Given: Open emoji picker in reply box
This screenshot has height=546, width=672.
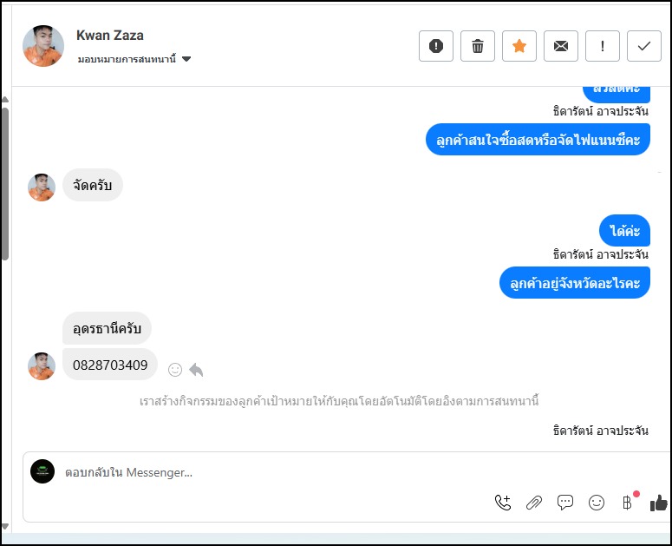Looking at the screenshot, I should coord(597,502).
